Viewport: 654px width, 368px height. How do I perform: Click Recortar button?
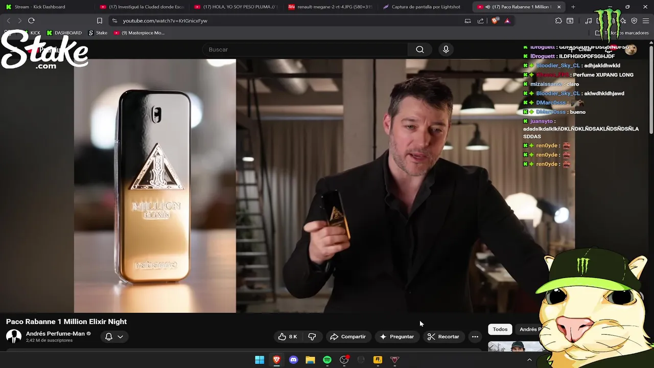(443, 336)
